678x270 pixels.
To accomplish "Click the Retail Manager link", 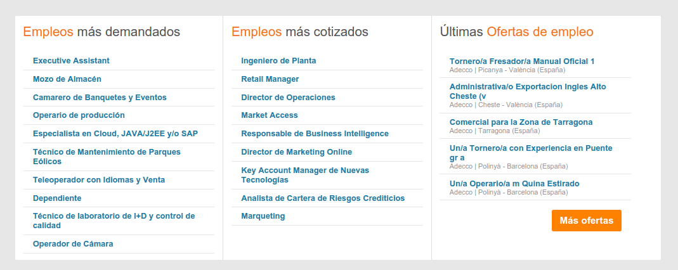I will [270, 79].
